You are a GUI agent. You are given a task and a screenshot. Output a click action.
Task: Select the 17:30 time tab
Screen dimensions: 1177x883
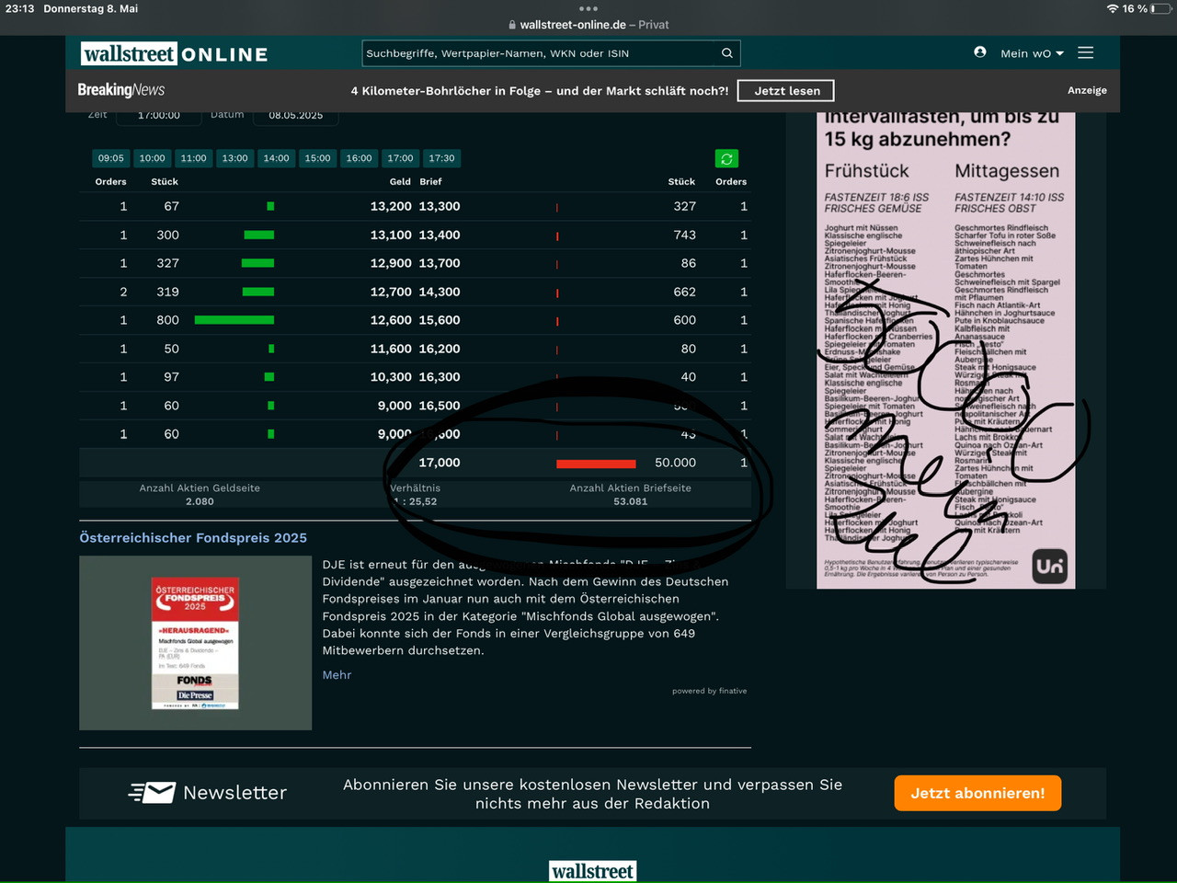point(441,158)
